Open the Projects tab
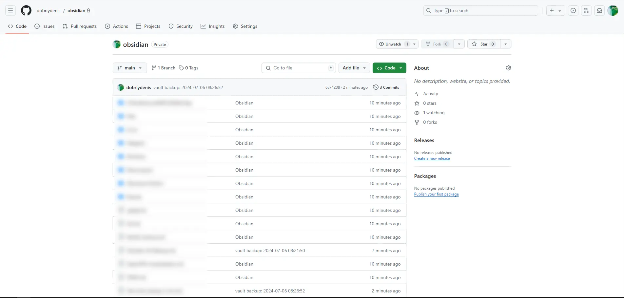 148,26
